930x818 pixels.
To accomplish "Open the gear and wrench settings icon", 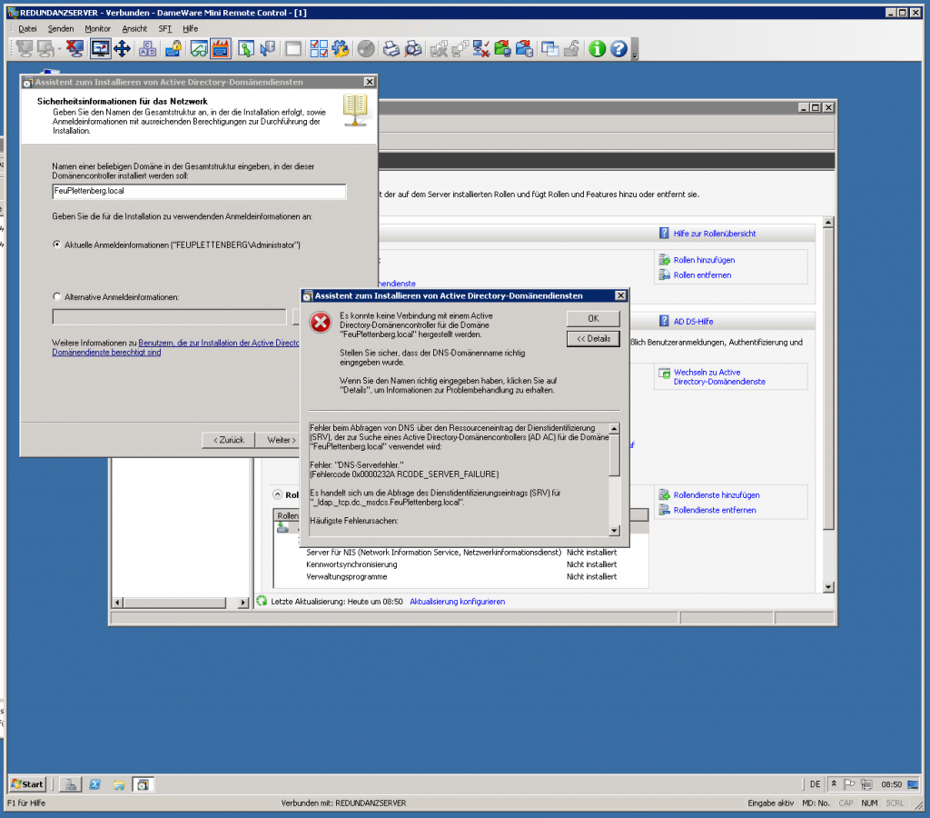I will pyautogui.click(x=341, y=49).
